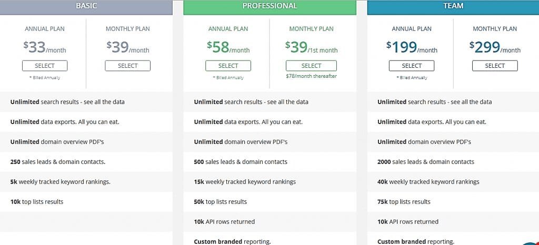Screen dimensions: 539x245
Task: Click the 75k top lists results row
Action: [x=404, y=202]
